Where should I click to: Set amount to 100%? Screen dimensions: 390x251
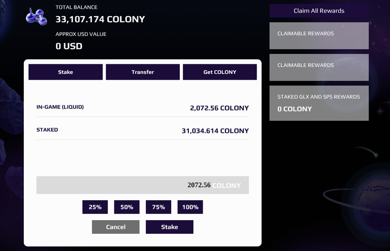[190, 207]
